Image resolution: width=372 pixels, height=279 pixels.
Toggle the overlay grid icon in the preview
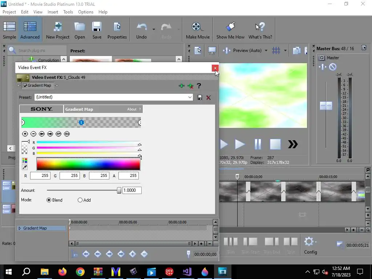(x=276, y=50)
